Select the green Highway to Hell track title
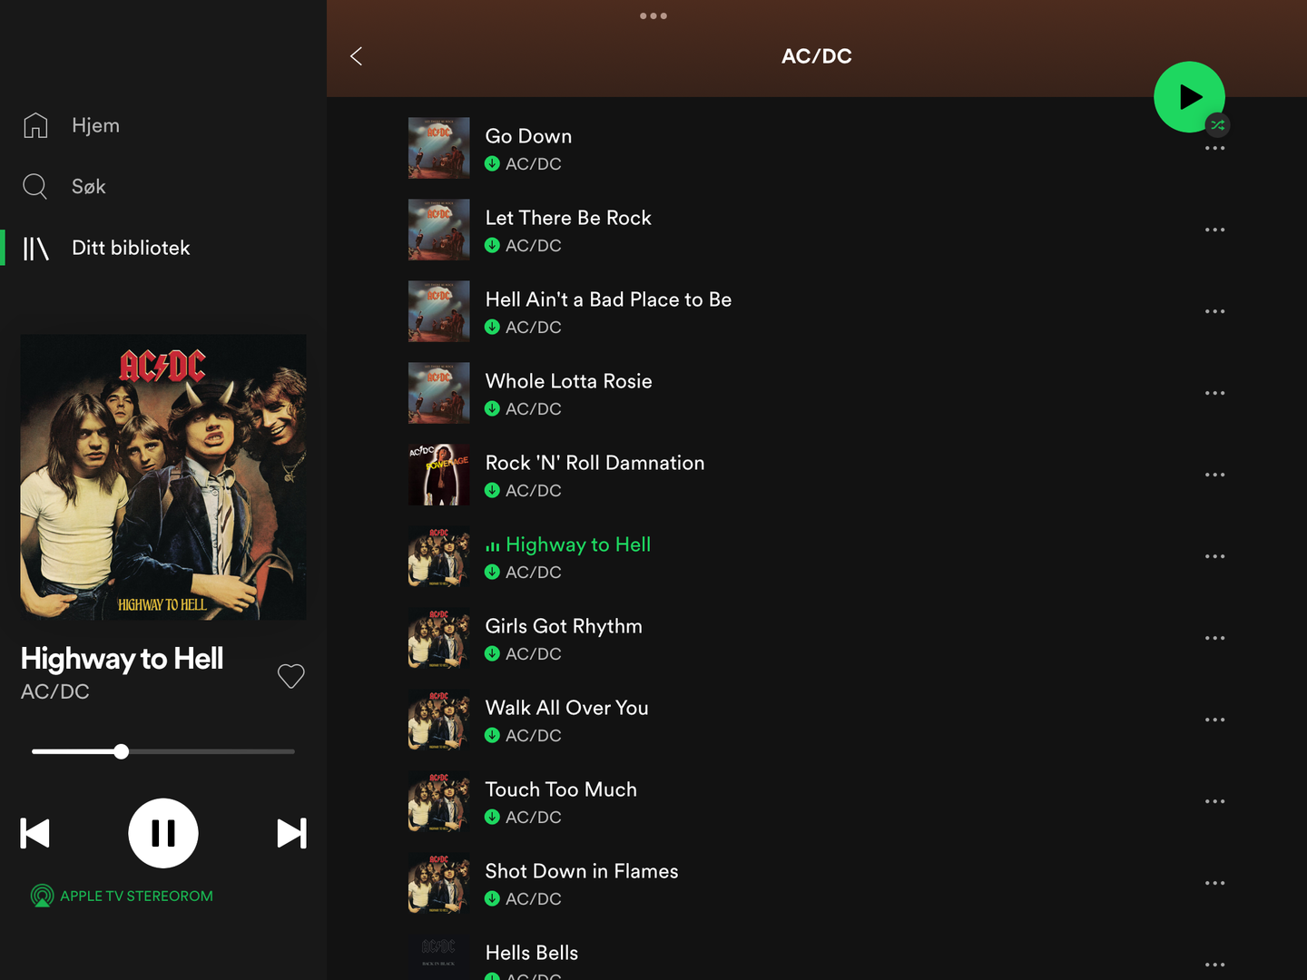The height and width of the screenshot is (980, 1307). point(578,544)
